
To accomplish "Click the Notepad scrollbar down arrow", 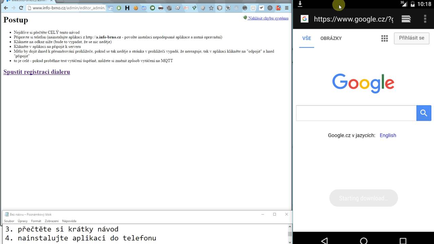I will click(290, 242).
